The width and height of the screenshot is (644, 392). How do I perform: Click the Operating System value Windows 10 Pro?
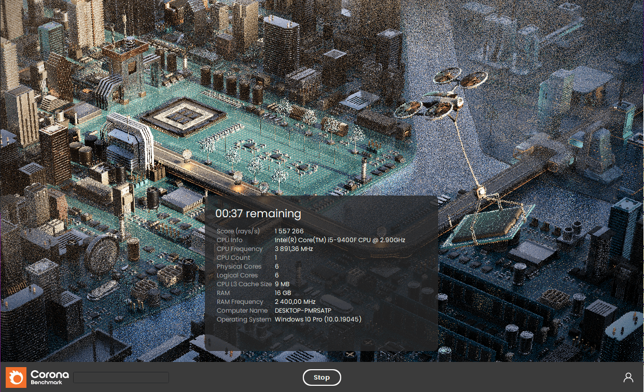318,319
